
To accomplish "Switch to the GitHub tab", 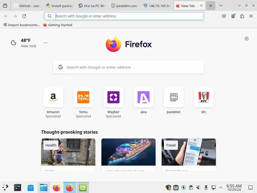I will (x=27, y=6).
